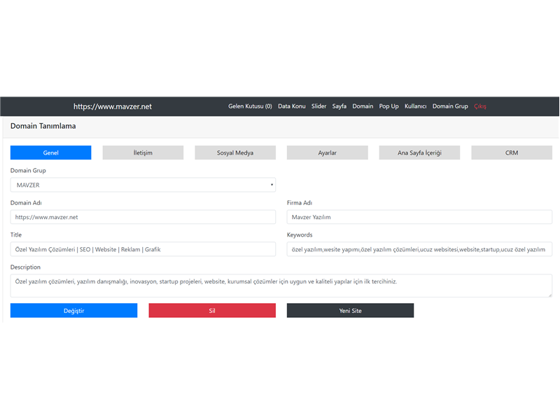The height and width of the screenshot is (420, 560).
Task: Open the Sayfa menu item
Action: [x=339, y=106]
